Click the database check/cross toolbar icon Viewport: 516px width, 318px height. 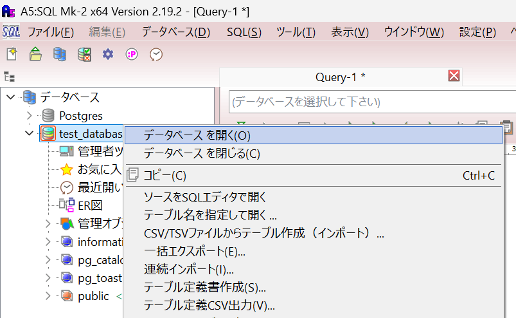(84, 54)
